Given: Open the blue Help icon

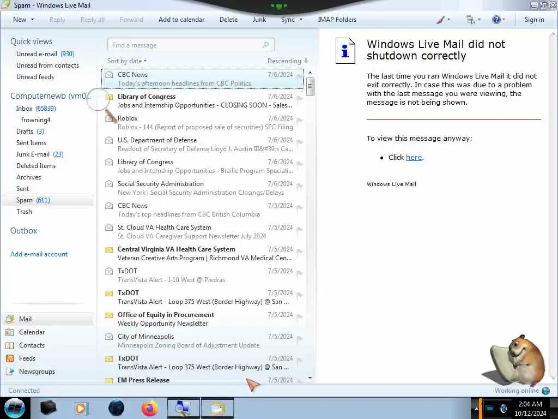Looking at the screenshot, I should 496,20.
